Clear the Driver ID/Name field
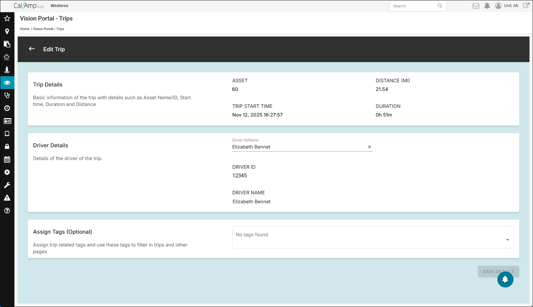 (369, 147)
